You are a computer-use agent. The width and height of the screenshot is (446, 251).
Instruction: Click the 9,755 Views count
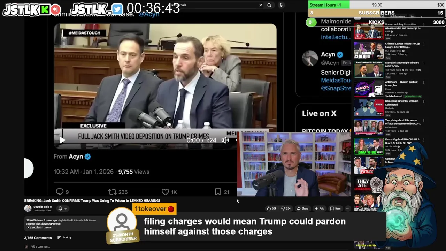(x=133, y=172)
